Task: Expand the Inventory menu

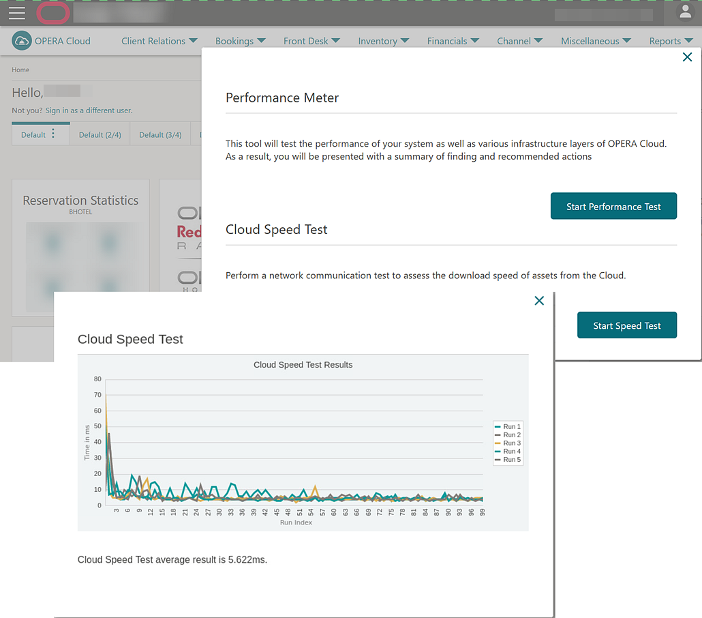Action: 383,41
